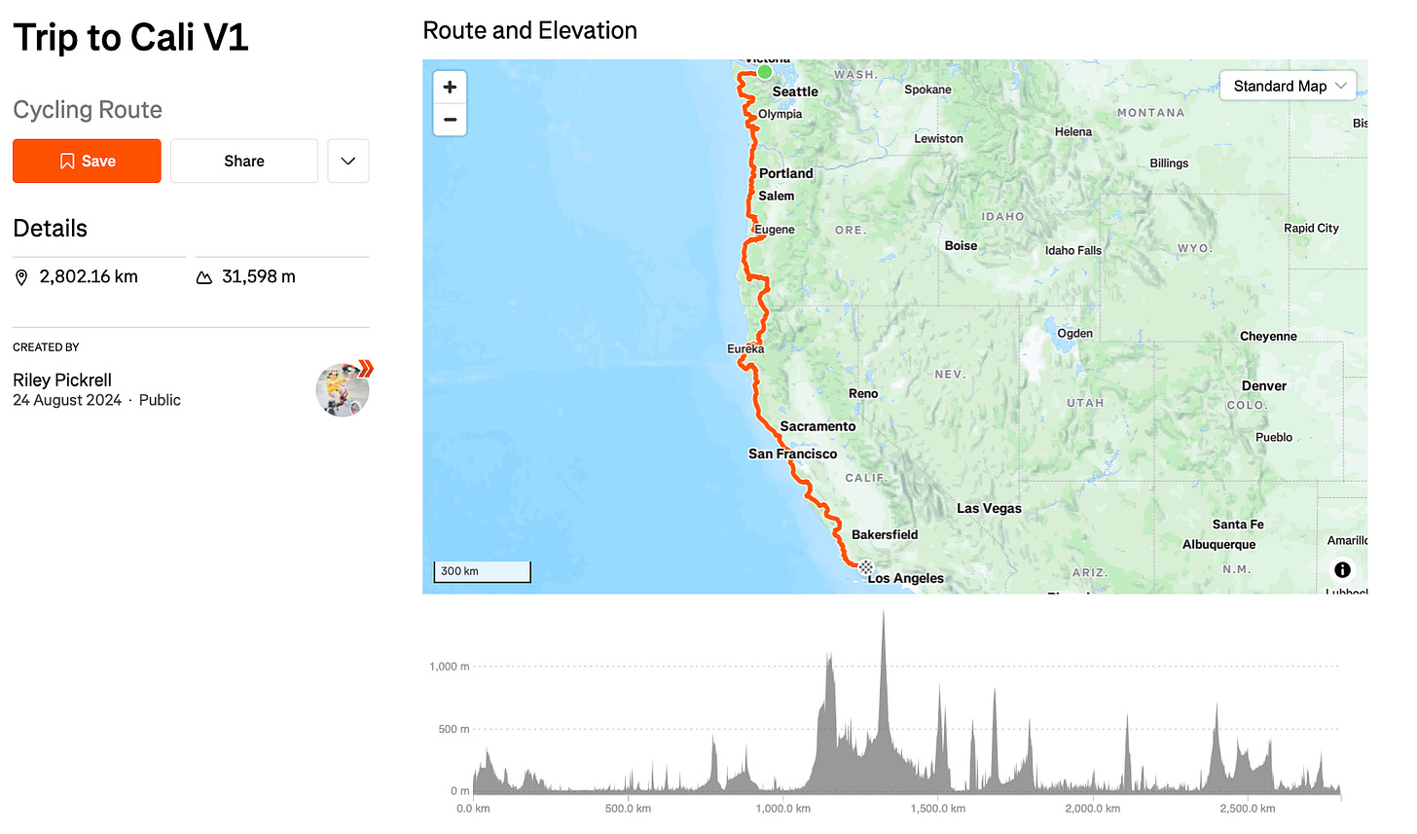The width and height of the screenshot is (1417, 834).
Task: Click the Boise label on the map
Action: pyautogui.click(x=961, y=245)
